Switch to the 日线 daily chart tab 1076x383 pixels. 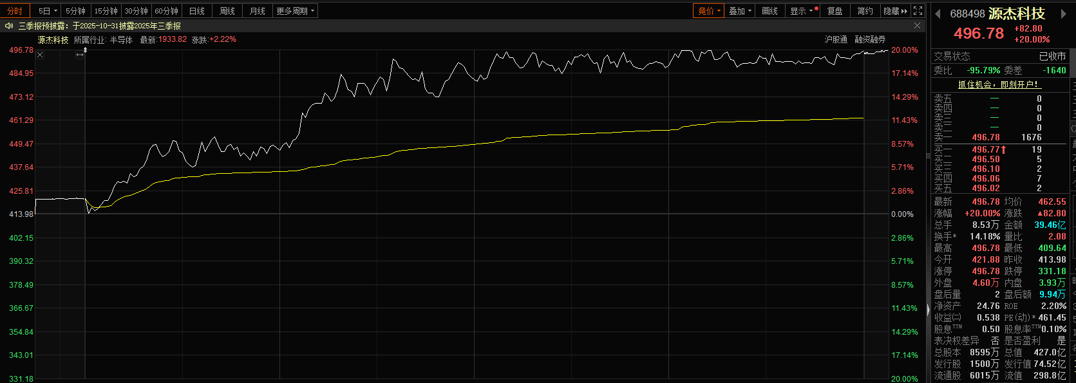pyautogui.click(x=197, y=11)
